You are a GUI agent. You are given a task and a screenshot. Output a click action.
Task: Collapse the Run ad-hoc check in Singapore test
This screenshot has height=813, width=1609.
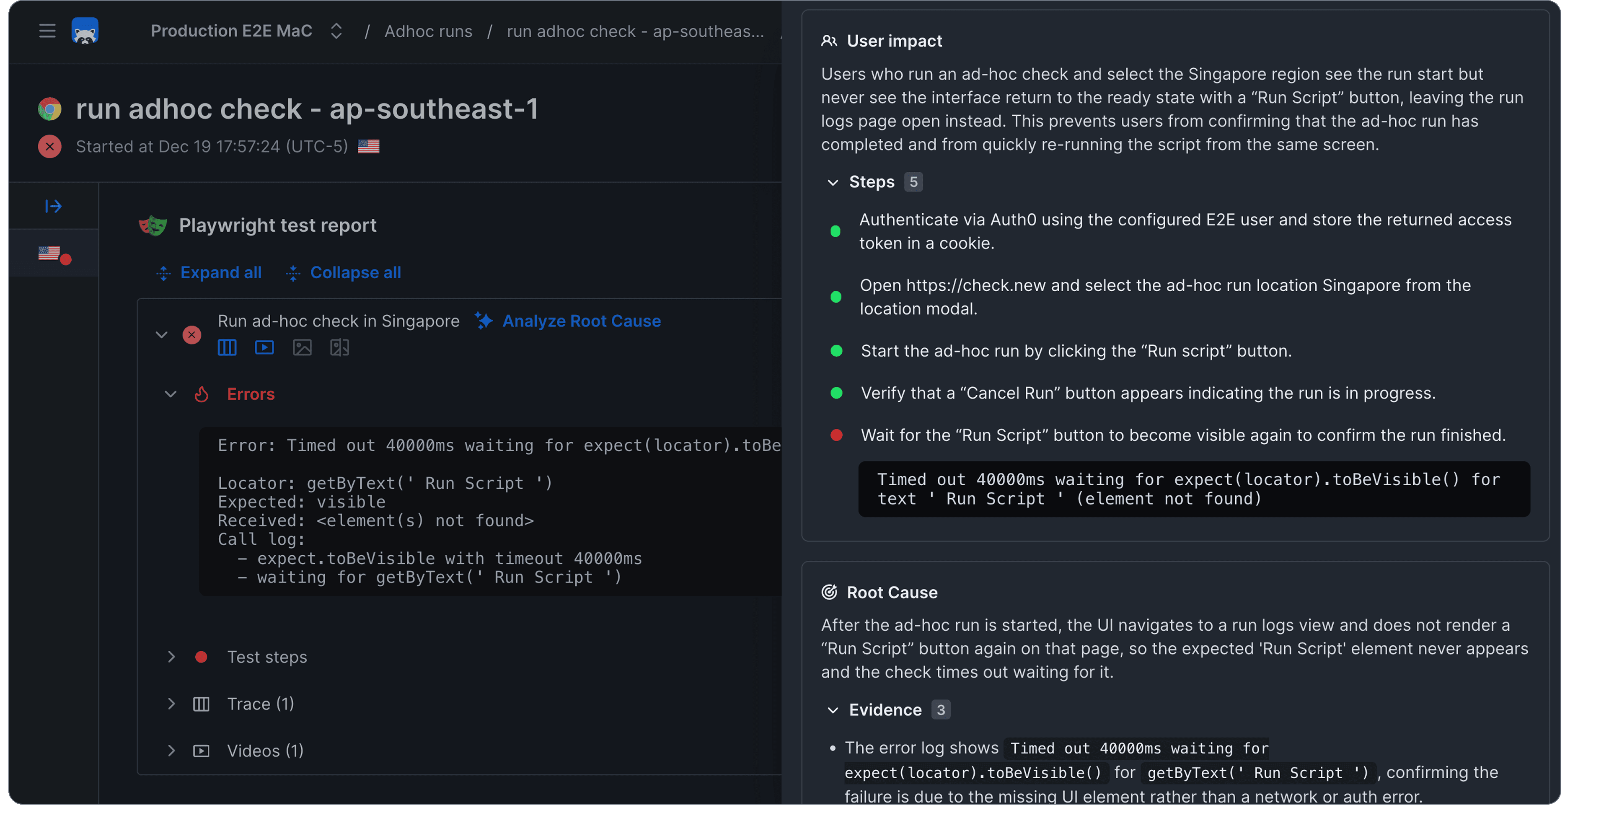click(x=161, y=335)
